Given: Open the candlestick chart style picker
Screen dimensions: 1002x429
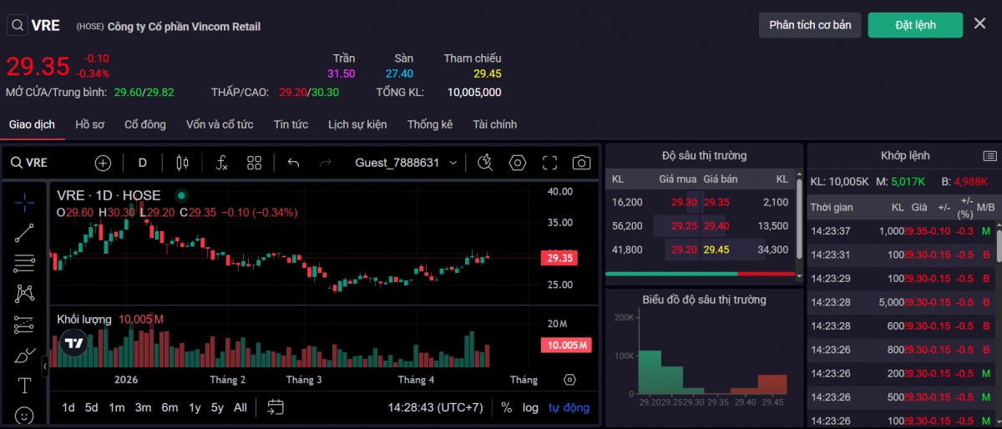Looking at the screenshot, I should click(x=183, y=163).
